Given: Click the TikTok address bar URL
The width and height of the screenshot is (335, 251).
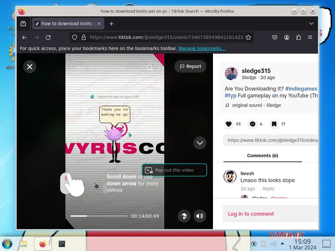Looking at the screenshot, I should (x=166, y=37).
